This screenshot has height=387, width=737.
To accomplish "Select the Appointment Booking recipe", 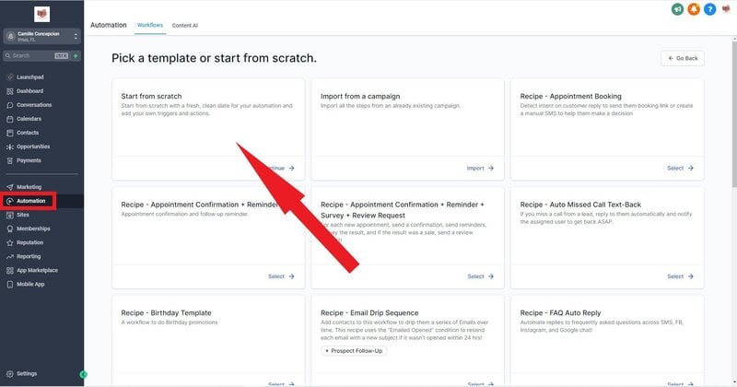I will pyautogui.click(x=680, y=168).
